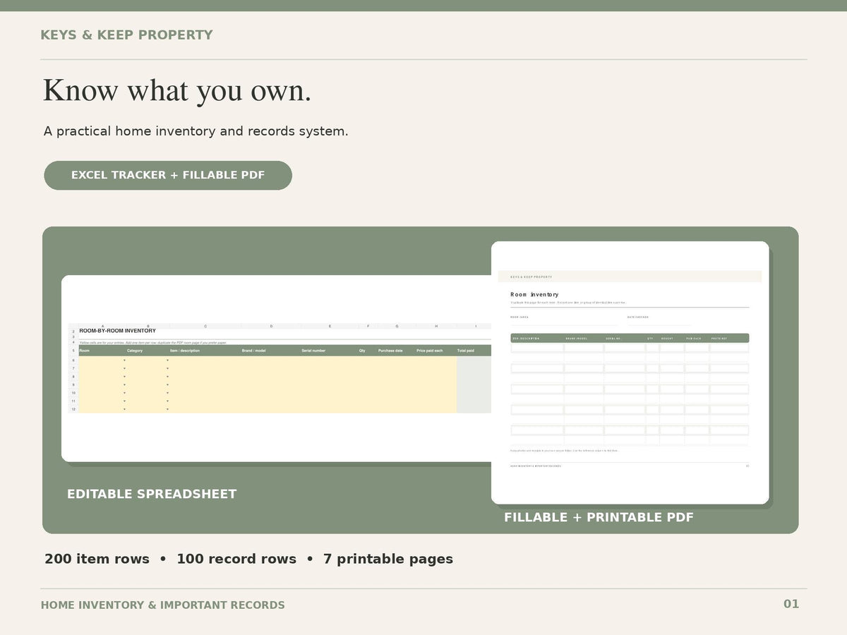Click first item description field in PDF table
The width and height of the screenshot is (847, 635).
pyautogui.click(x=537, y=348)
